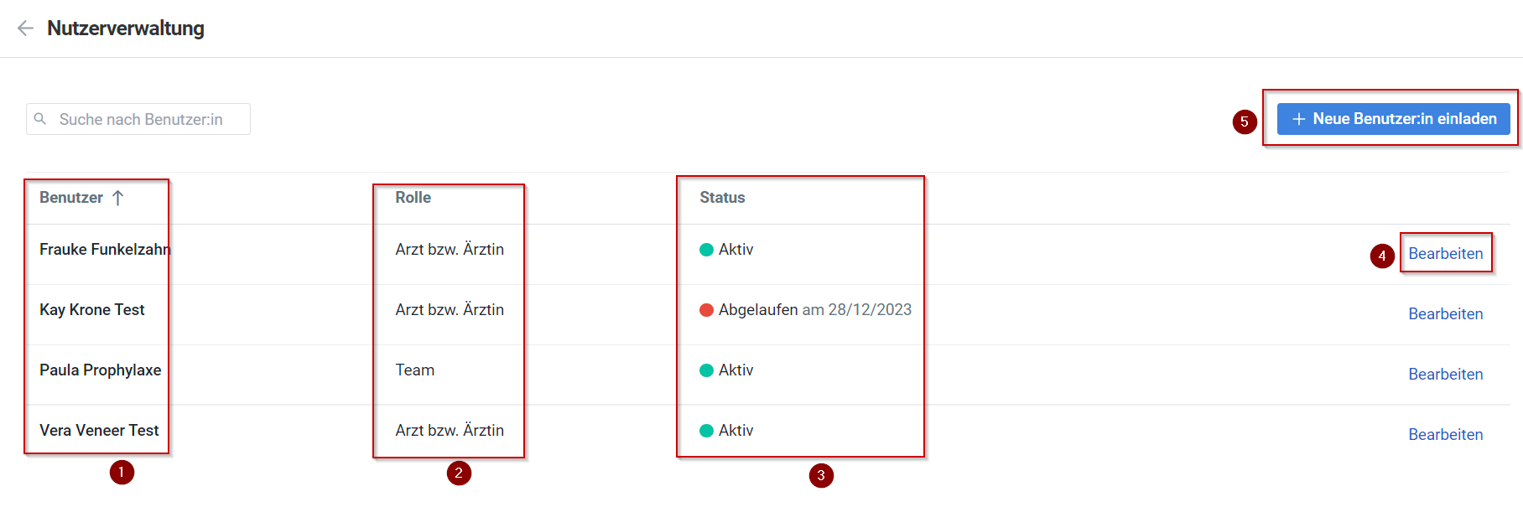1523x507 pixels.
Task: Sort by the Benutzer column header
Action: (x=71, y=198)
